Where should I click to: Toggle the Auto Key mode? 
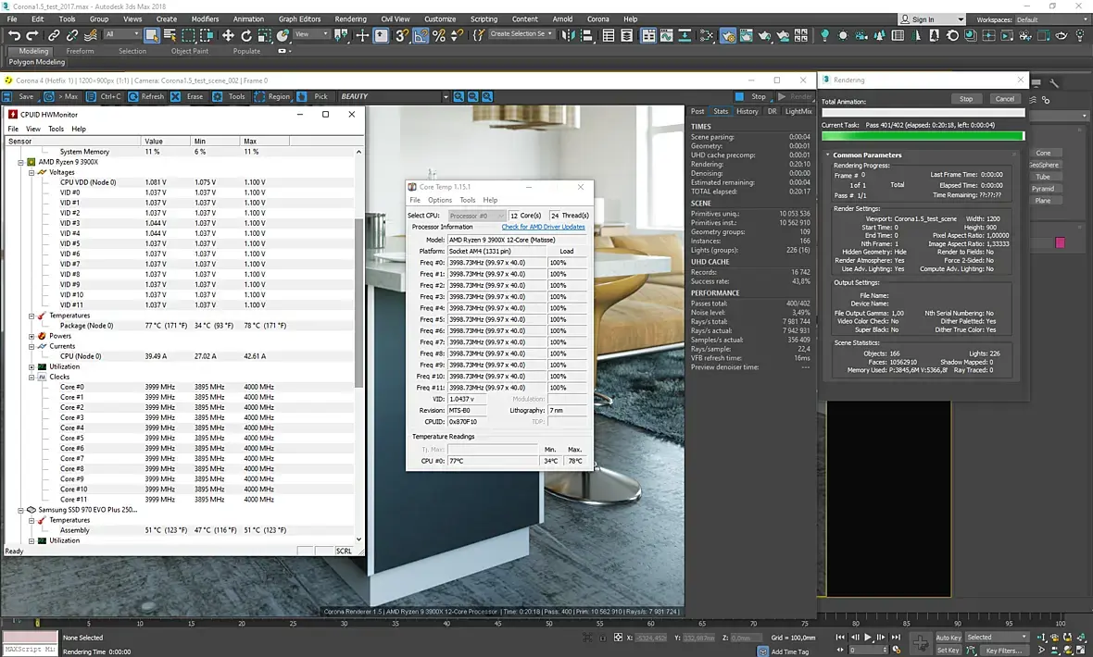pyautogui.click(x=948, y=638)
